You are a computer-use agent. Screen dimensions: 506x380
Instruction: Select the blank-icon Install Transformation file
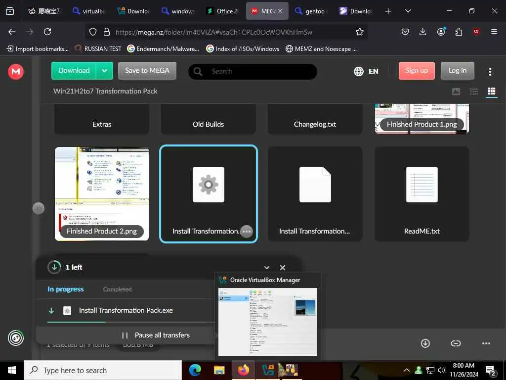[x=315, y=194]
